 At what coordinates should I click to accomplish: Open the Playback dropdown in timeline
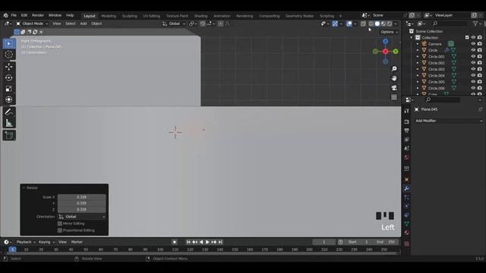coord(25,242)
